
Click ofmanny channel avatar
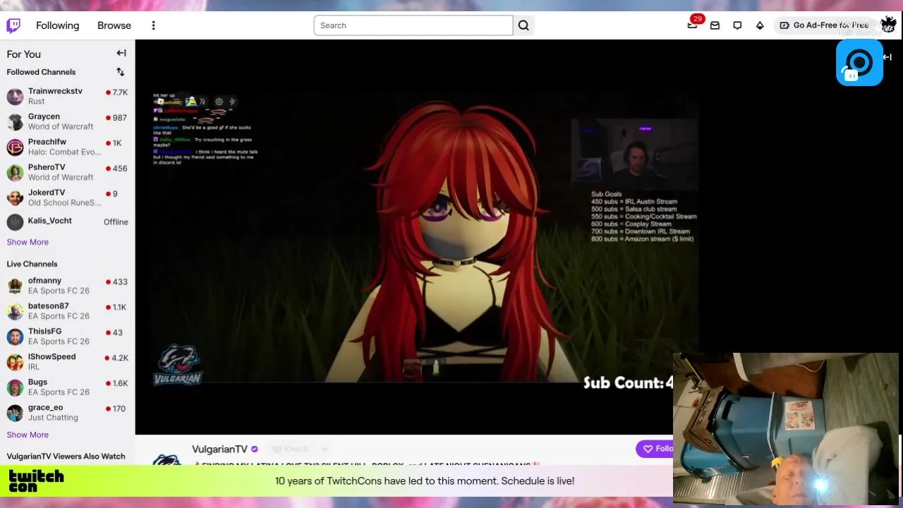[15, 286]
